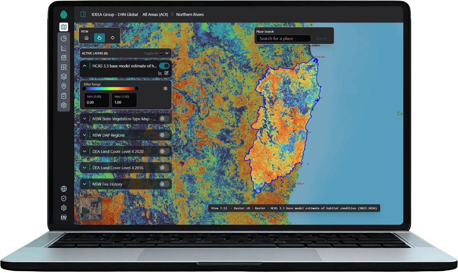Click the home view button
Image resolution: width=458 pixels, height=273 pixels.
click(86, 38)
